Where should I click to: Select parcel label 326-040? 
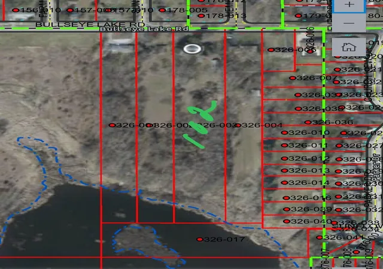click(311, 221)
